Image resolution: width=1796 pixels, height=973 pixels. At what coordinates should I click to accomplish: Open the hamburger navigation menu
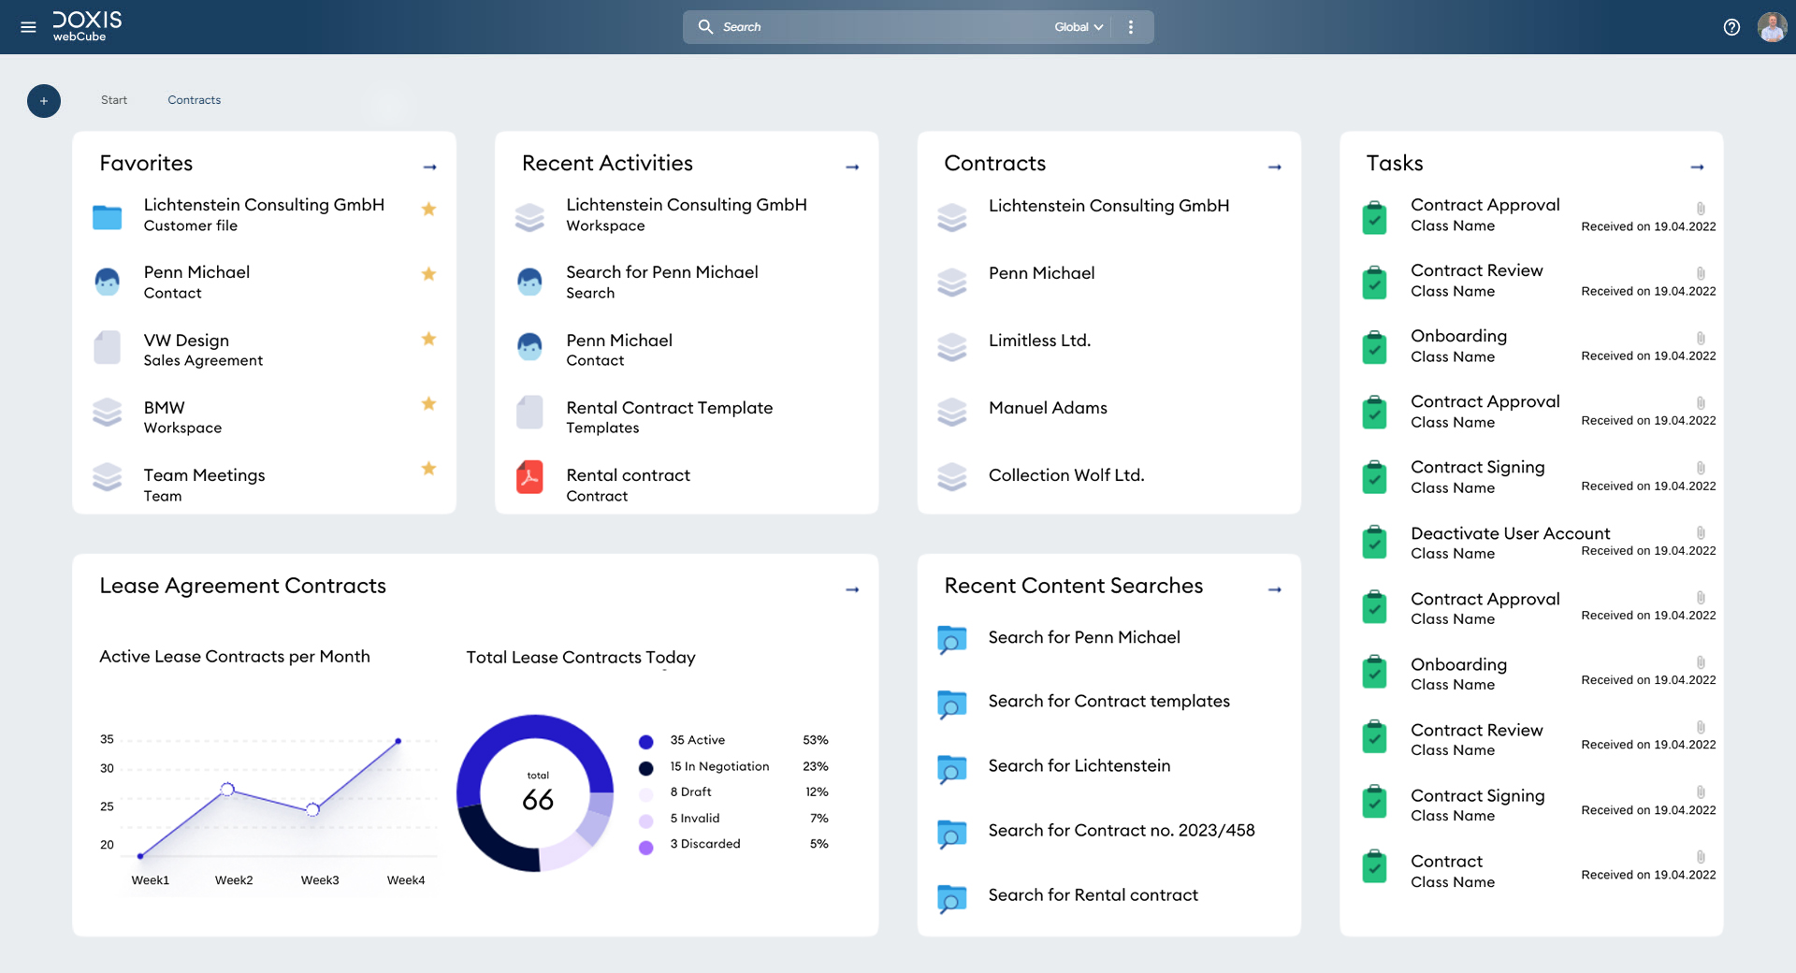pos(28,27)
